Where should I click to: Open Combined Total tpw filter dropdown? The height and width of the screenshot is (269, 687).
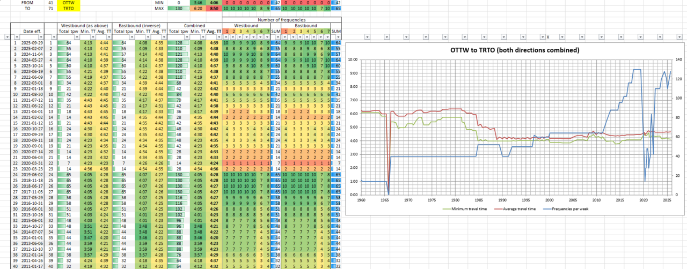point(187,37)
